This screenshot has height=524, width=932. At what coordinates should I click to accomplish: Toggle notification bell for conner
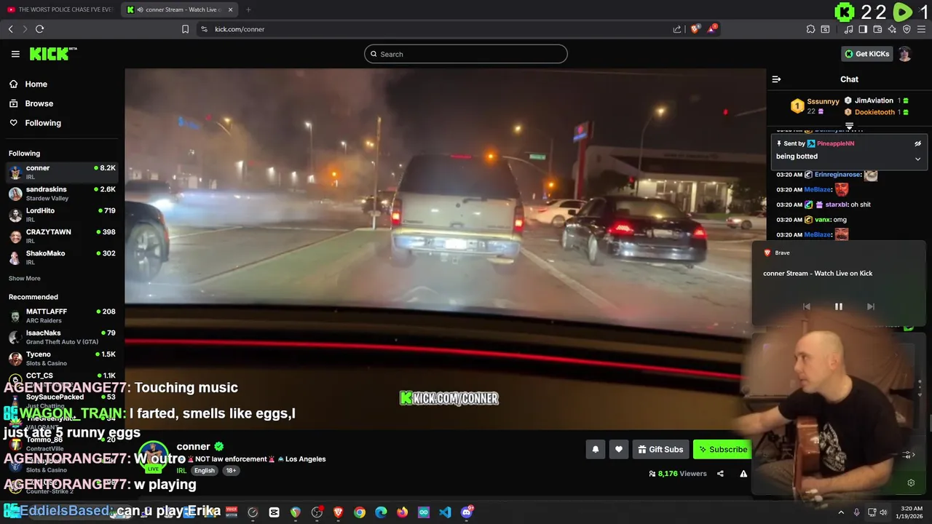595,449
